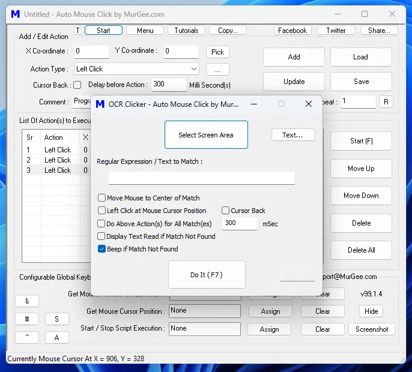Open the Twitter button
This screenshot has width=412, height=372.
pyautogui.click(x=336, y=30)
